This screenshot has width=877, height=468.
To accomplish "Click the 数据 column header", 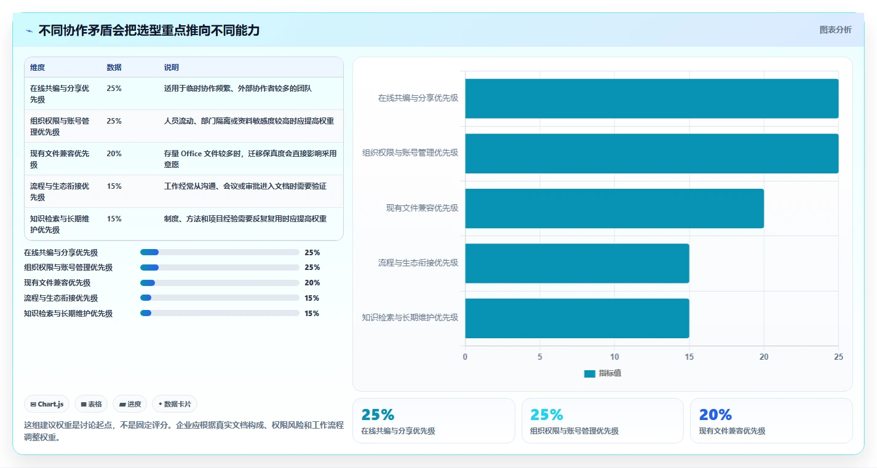I will point(114,68).
